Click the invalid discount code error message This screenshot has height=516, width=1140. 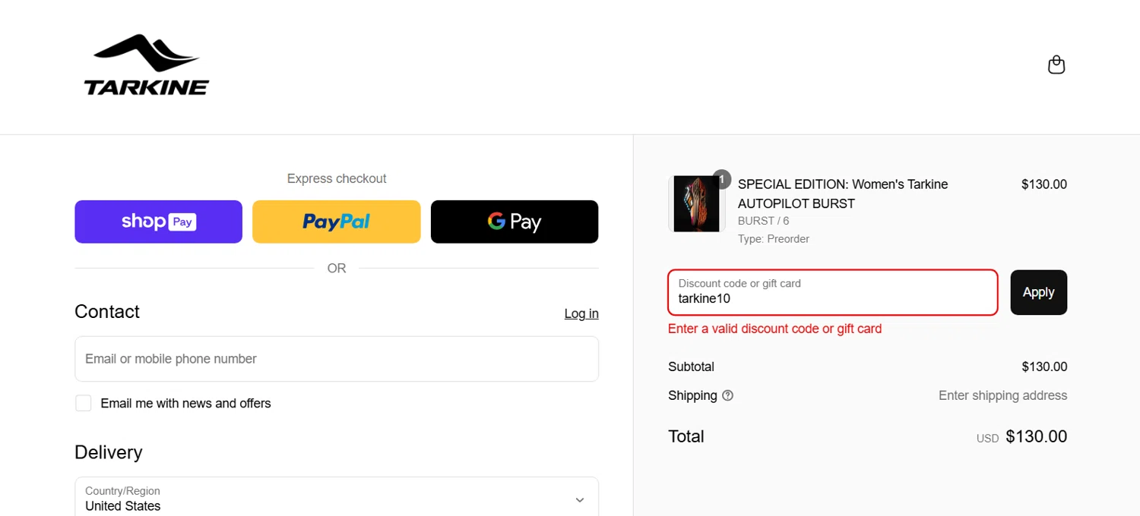click(774, 329)
